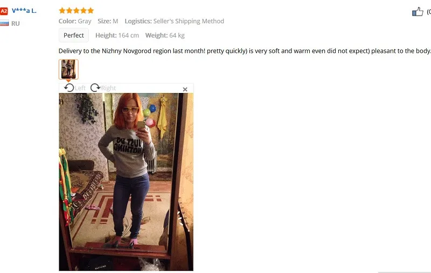Click the Nizhny Novgorod delivery review text
This screenshot has height=273, width=431.
(245, 51)
